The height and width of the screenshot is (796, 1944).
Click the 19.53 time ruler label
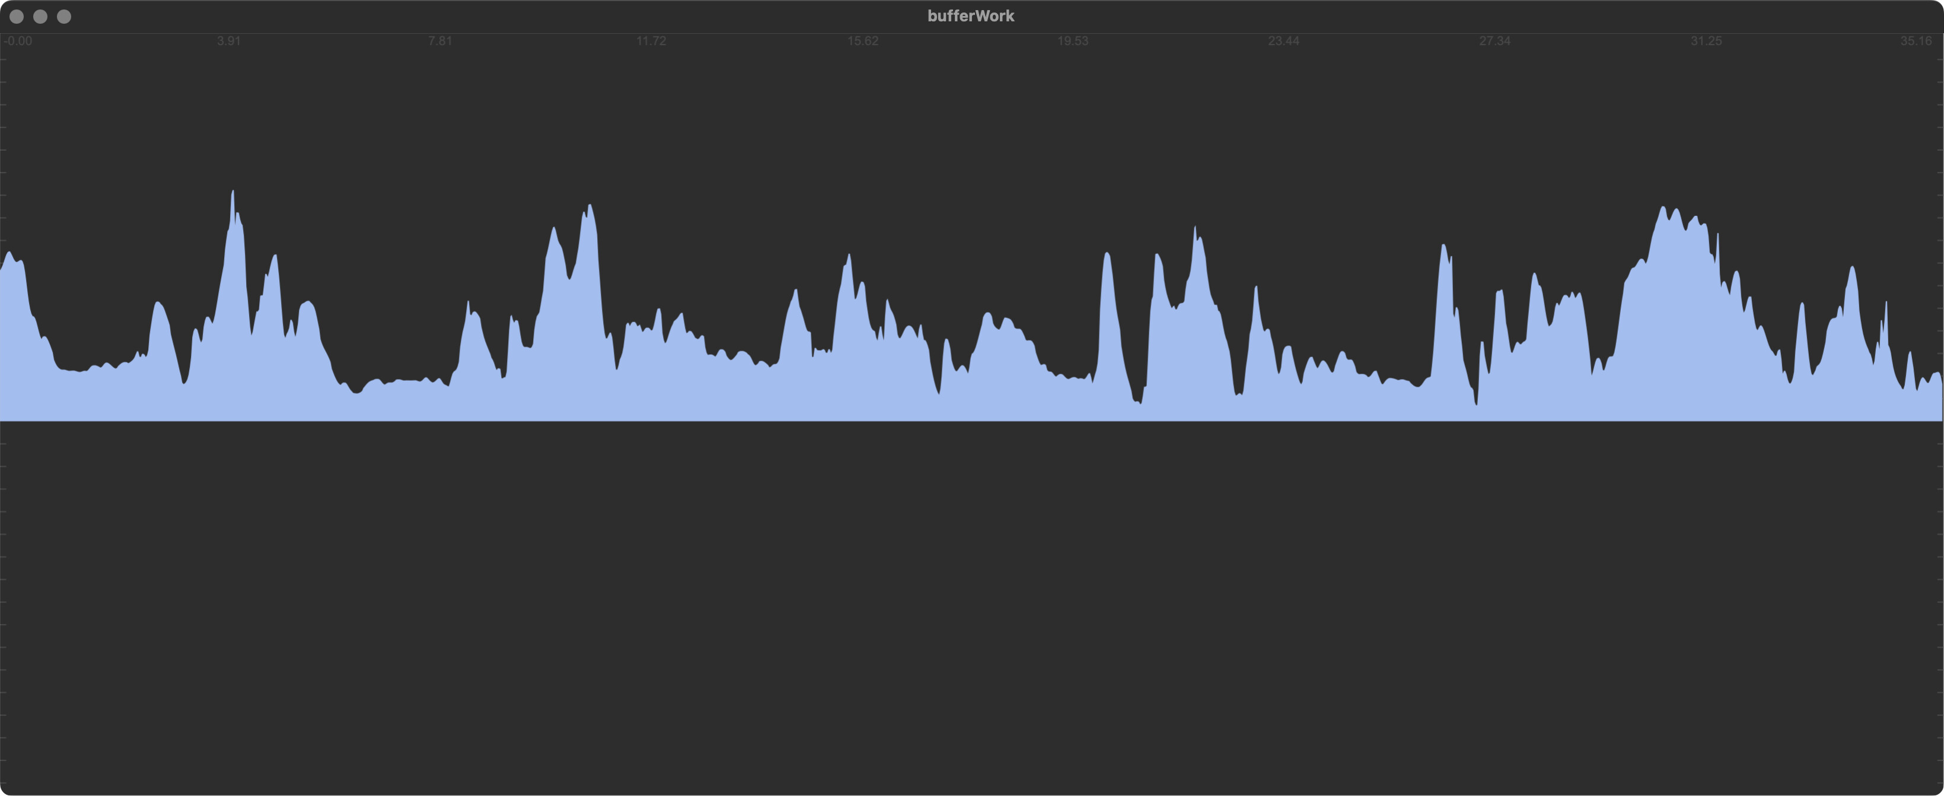point(1072,41)
